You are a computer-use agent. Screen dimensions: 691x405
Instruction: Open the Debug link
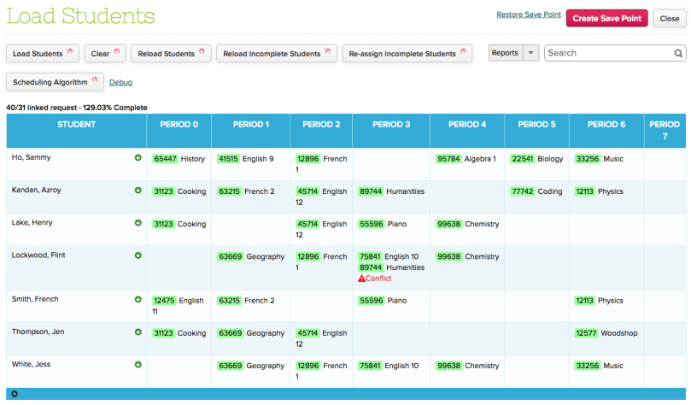120,82
